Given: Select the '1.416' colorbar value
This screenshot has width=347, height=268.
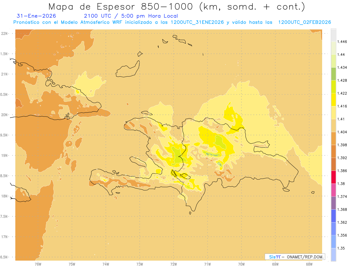Looking at the screenshot, I should coord(342,106).
